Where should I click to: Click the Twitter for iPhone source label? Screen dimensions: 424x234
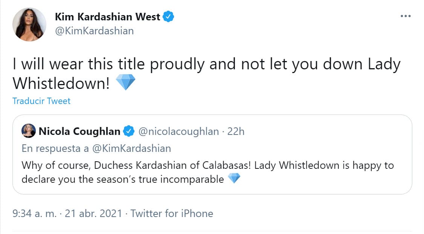(171, 213)
